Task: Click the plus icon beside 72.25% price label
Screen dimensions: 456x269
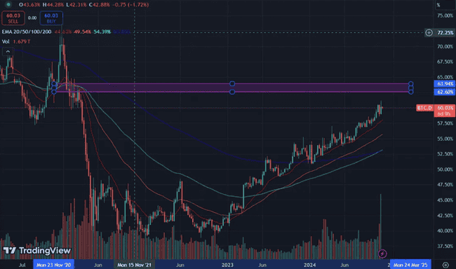Action: [x=429, y=32]
